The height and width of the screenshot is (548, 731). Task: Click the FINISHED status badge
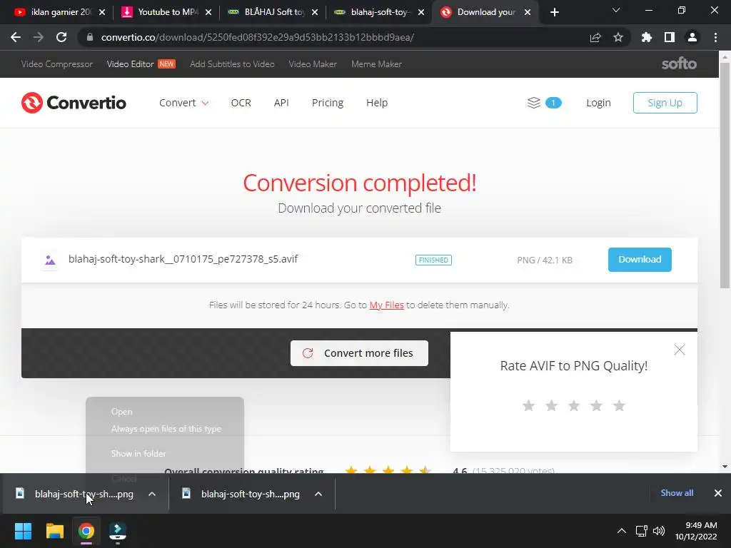(433, 260)
